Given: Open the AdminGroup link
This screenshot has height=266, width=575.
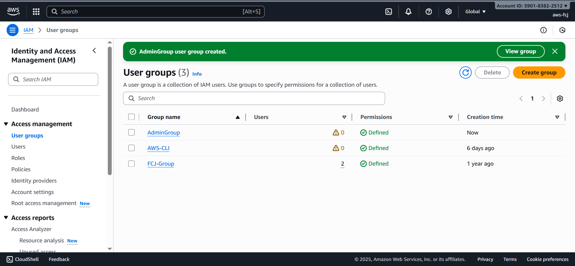Looking at the screenshot, I should pos(164,132).
